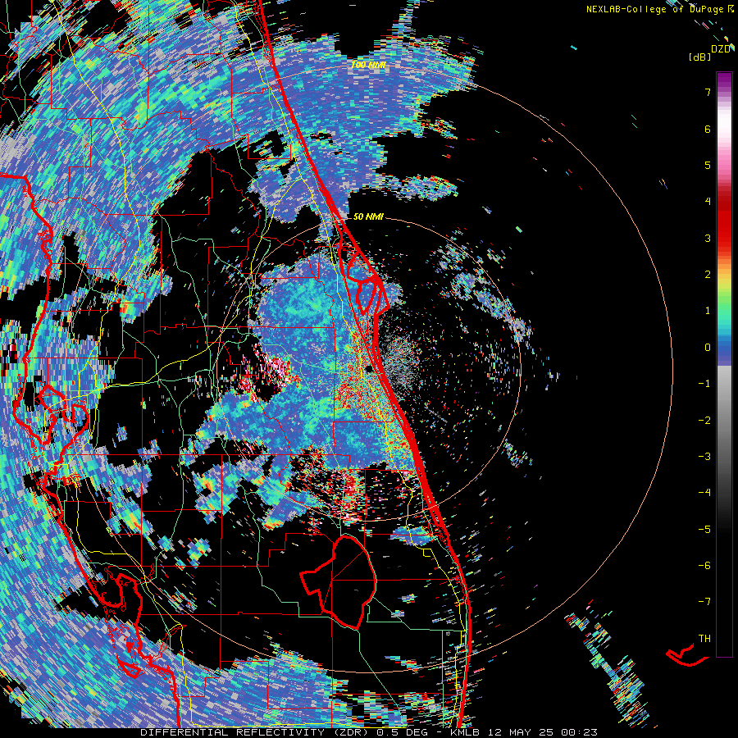
Task: Click the [dB] units label
Action: 700,57
